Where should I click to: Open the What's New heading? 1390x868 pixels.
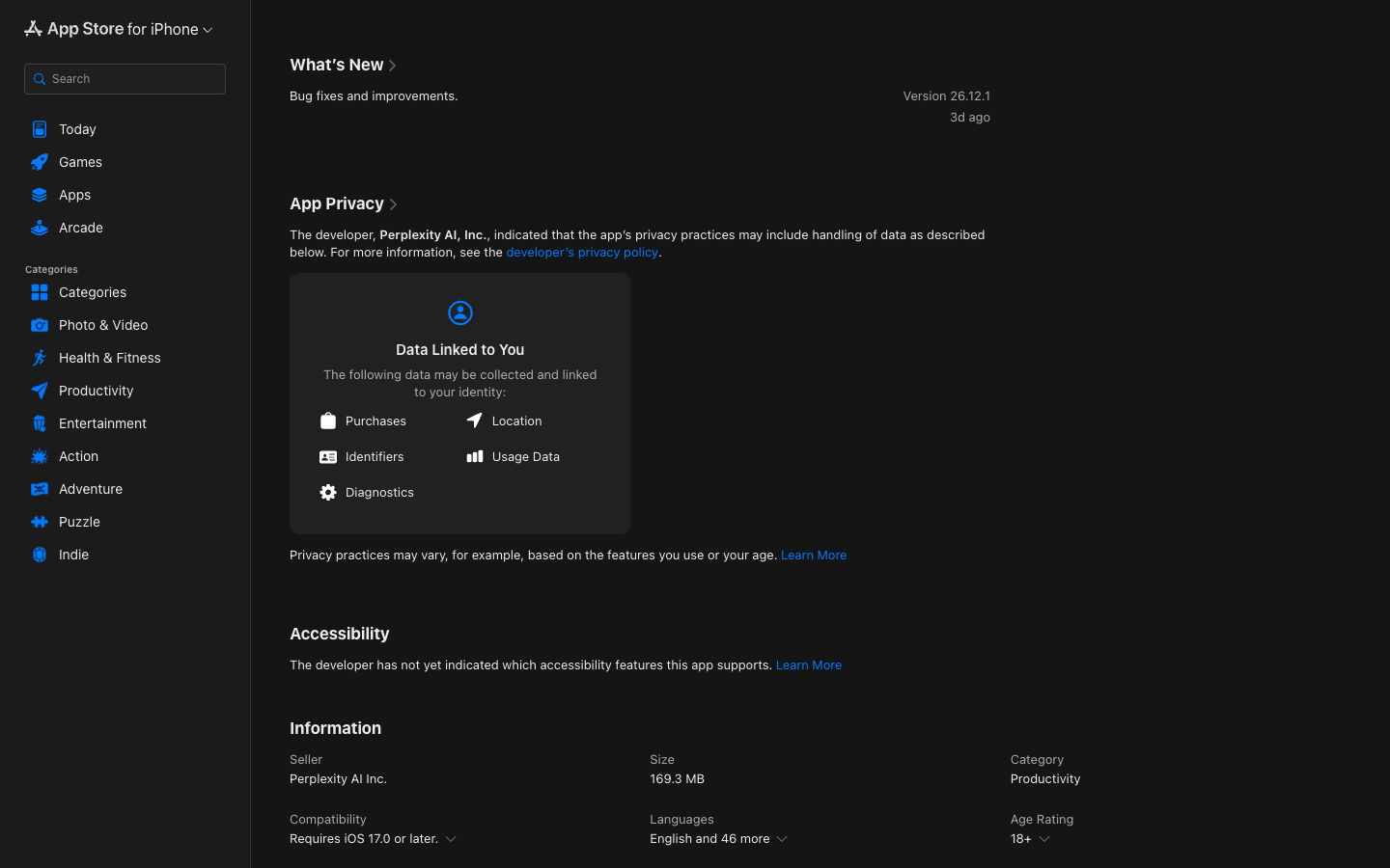(337, 65)
